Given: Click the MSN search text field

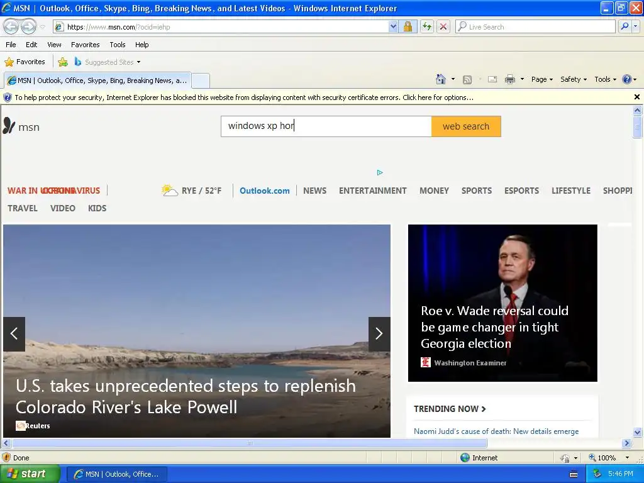Looking at the screenshot, I should 326,126.
